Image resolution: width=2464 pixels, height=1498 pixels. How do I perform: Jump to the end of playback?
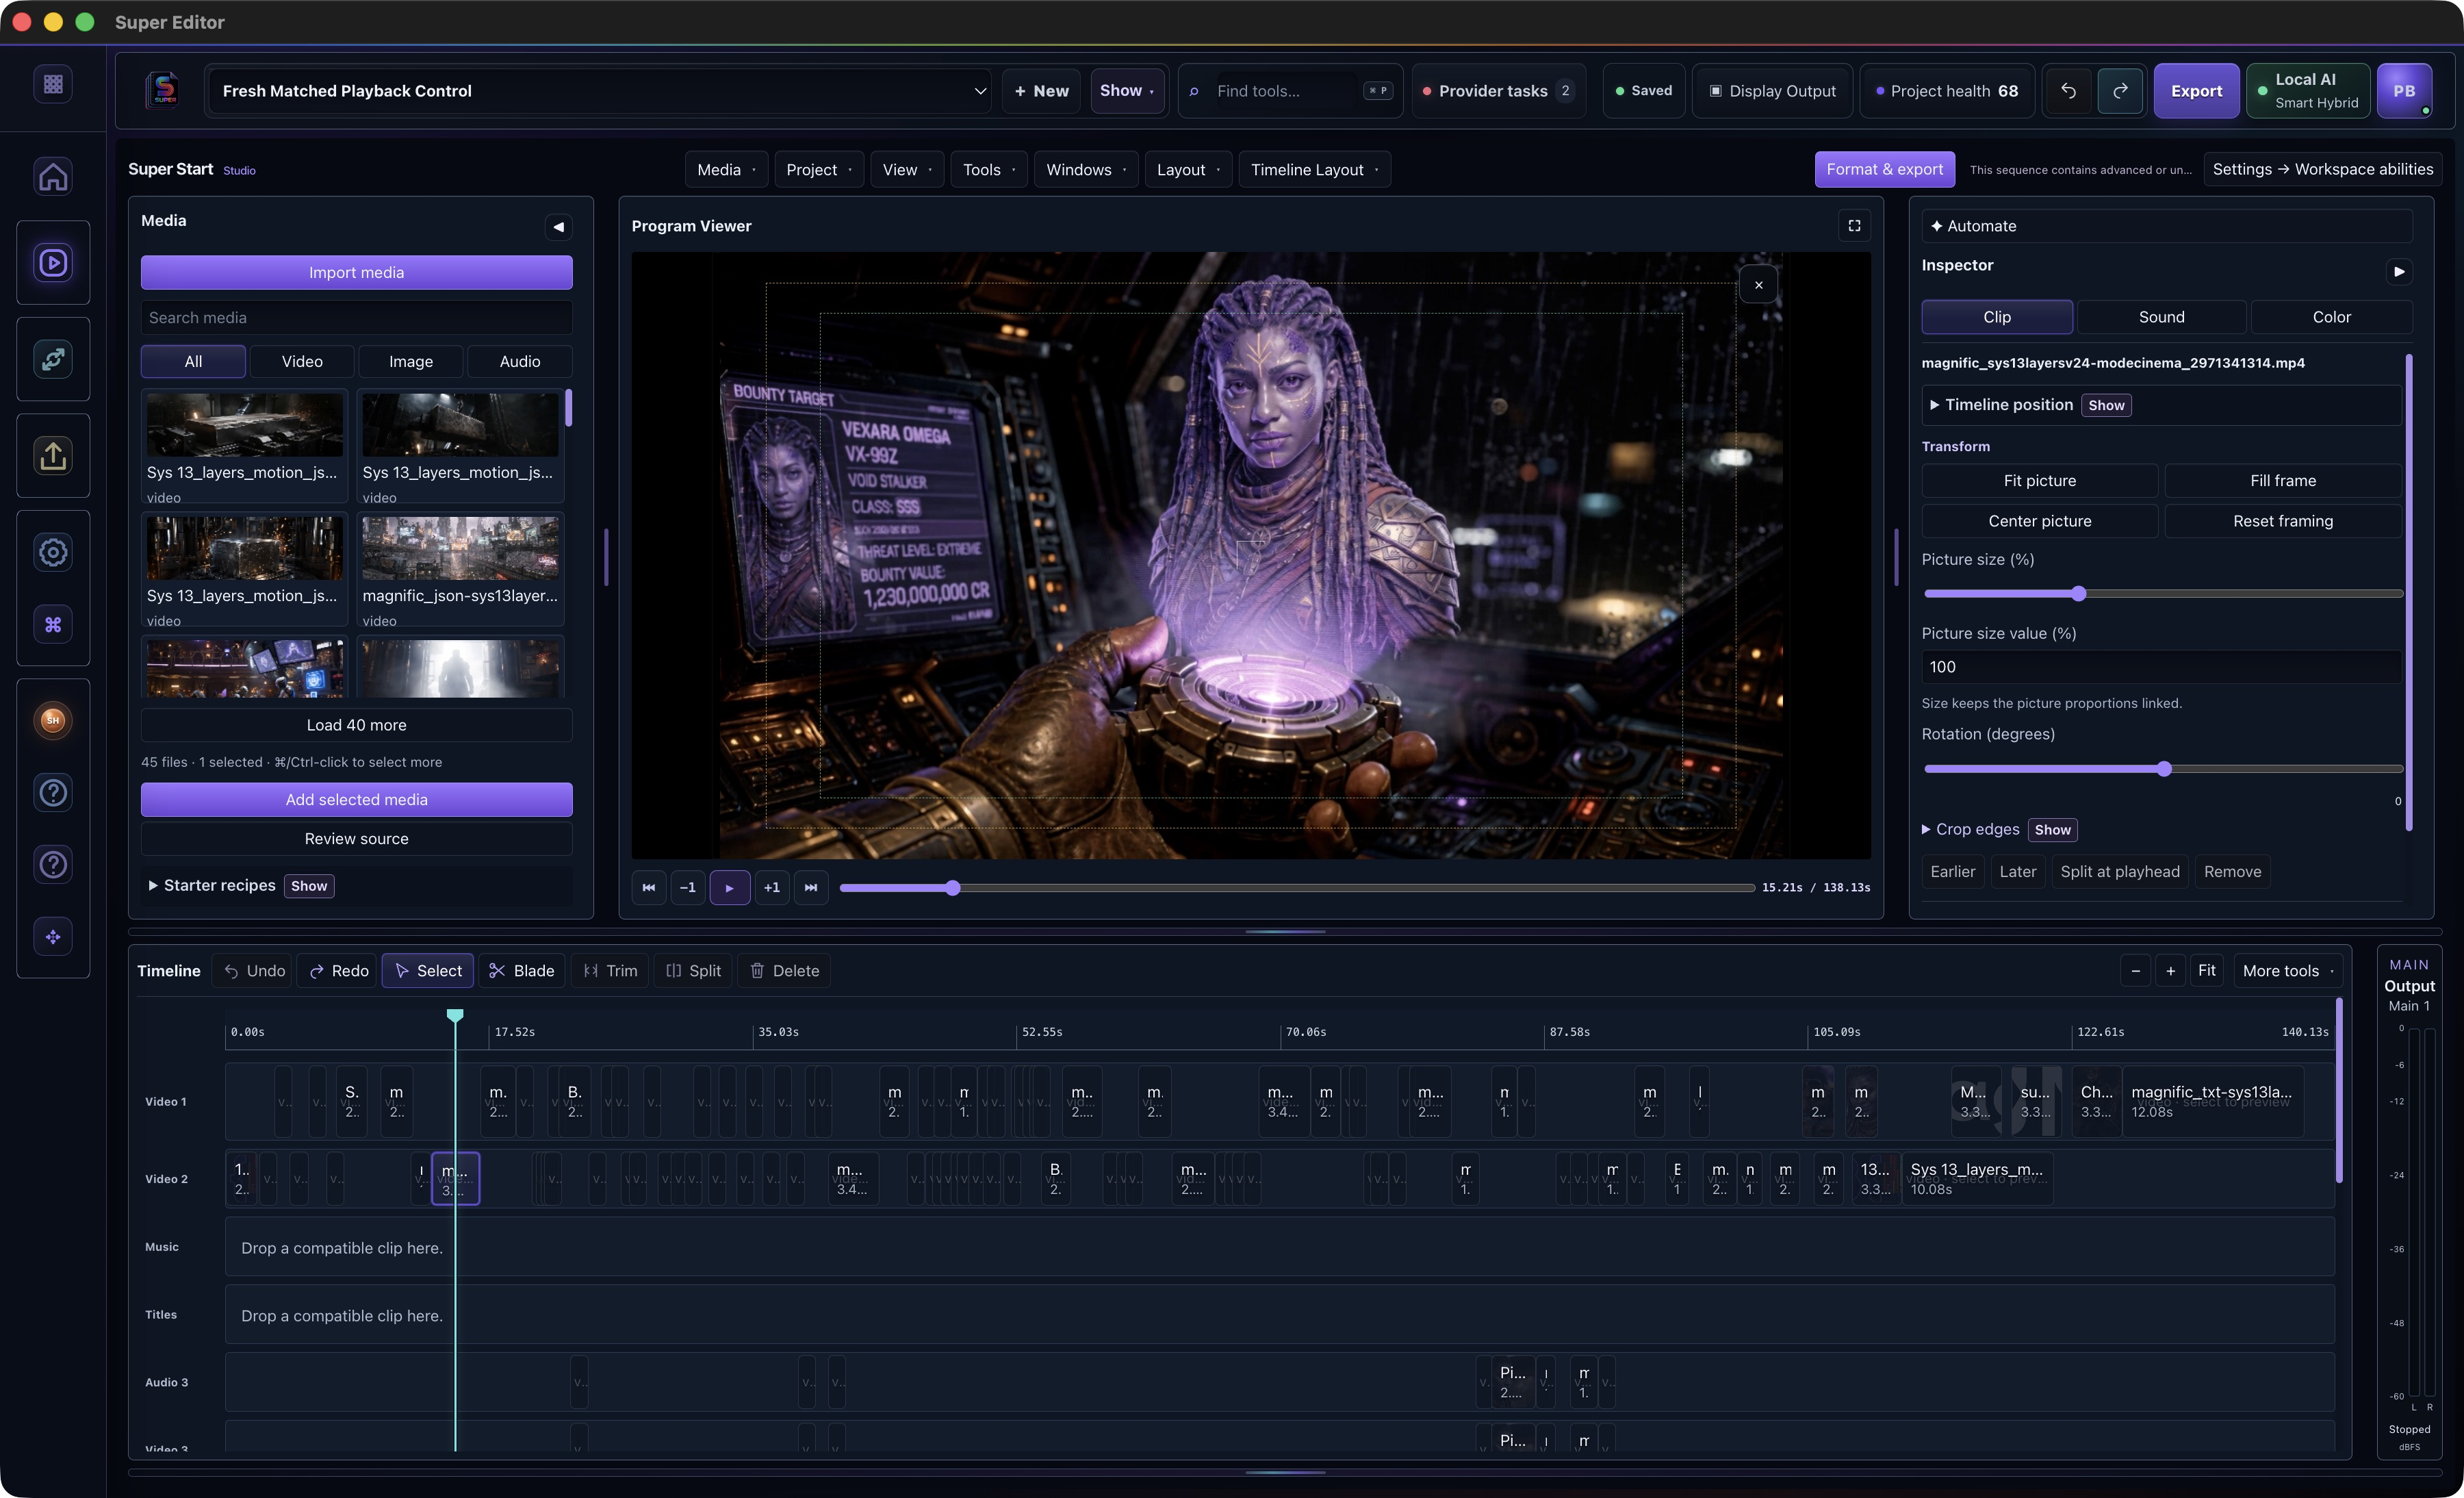(811, 887)
